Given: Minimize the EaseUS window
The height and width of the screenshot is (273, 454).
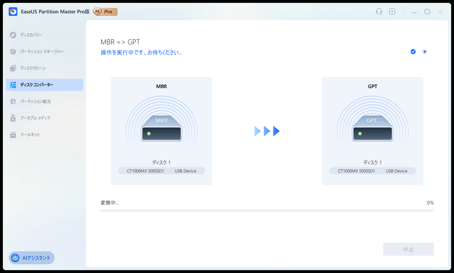Looking at the screenshot, I should 414,12.
